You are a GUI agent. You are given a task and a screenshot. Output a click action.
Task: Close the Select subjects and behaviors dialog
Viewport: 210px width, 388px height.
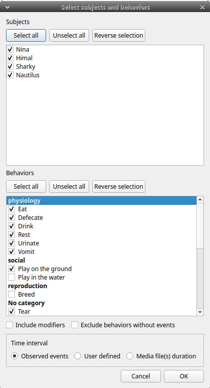pos(202,7)
